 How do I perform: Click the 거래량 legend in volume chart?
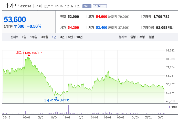173,107
